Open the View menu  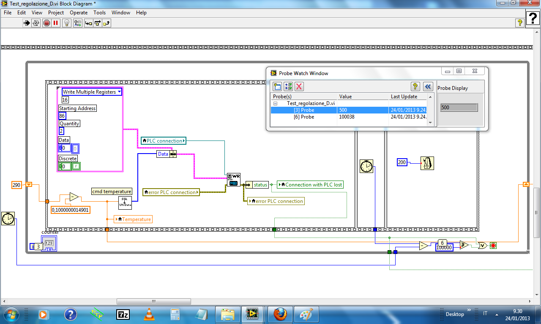[37, 13]
